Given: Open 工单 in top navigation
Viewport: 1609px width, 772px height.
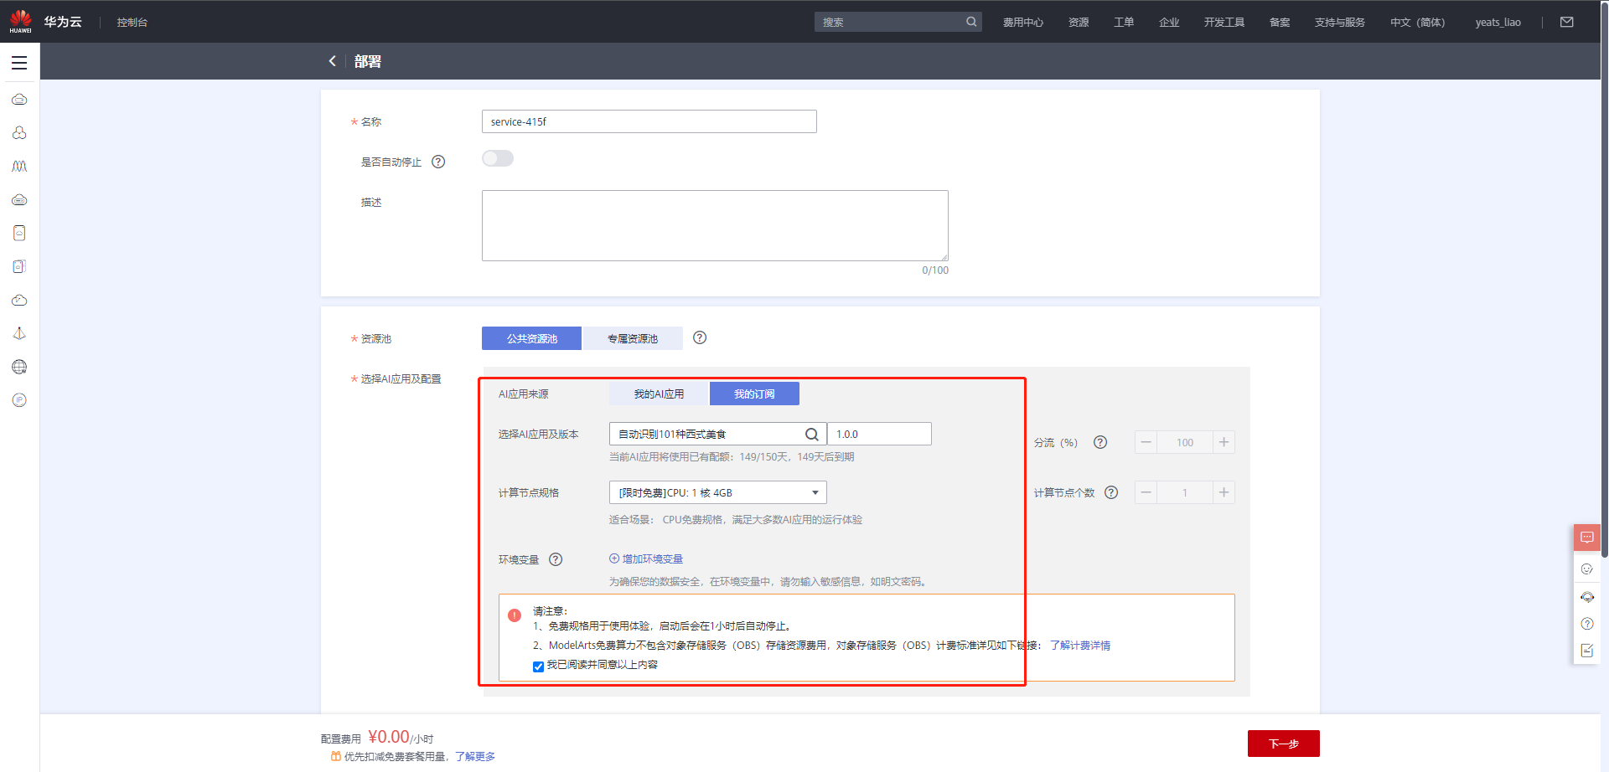Looking at the screenshot, I should coord(1124,23).
